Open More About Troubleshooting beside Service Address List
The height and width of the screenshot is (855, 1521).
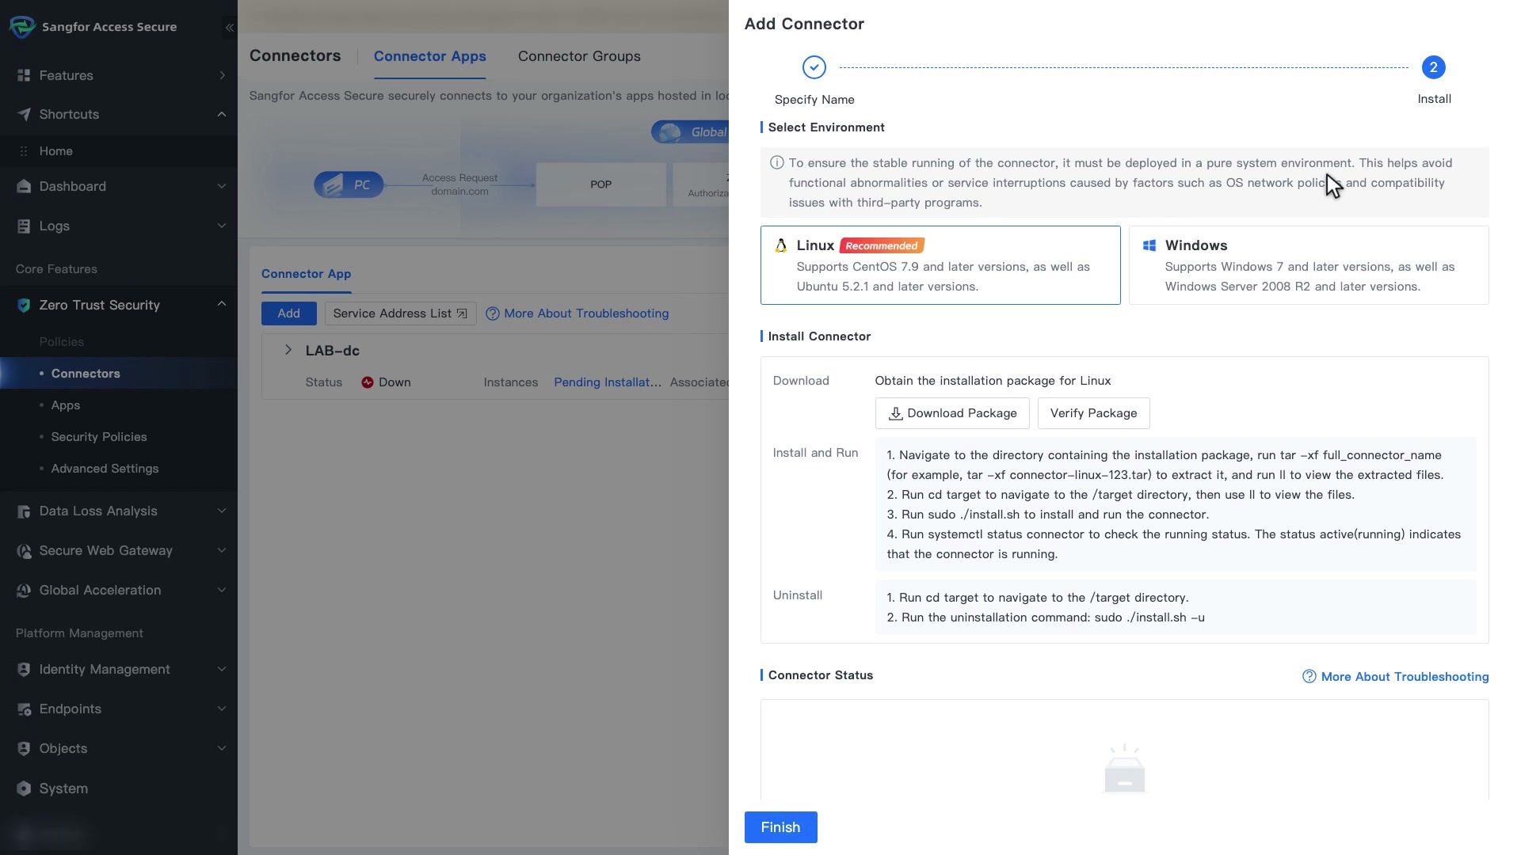pos(578,313)
